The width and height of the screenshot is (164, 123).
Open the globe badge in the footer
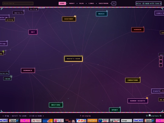(104, 121)
